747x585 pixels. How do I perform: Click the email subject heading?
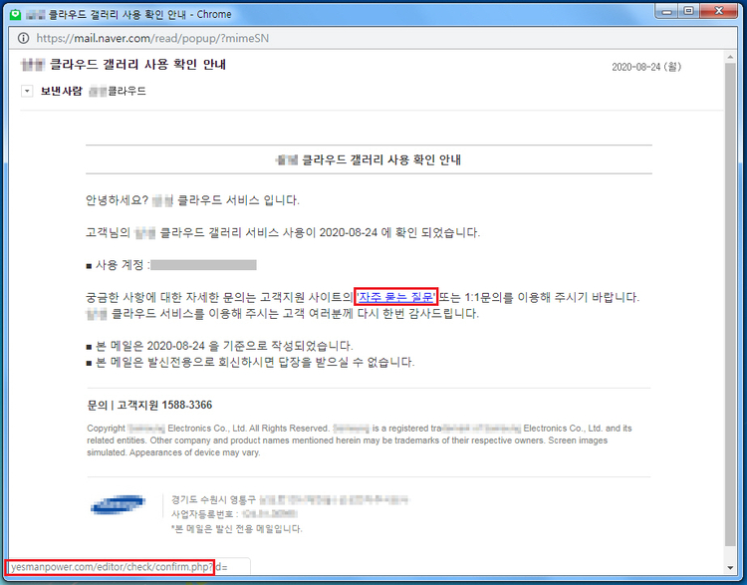[x=124, y=65]
